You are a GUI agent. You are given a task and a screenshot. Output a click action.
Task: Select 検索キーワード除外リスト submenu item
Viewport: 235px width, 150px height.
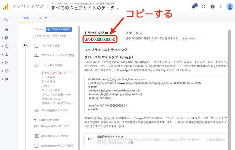click(57, 103)
